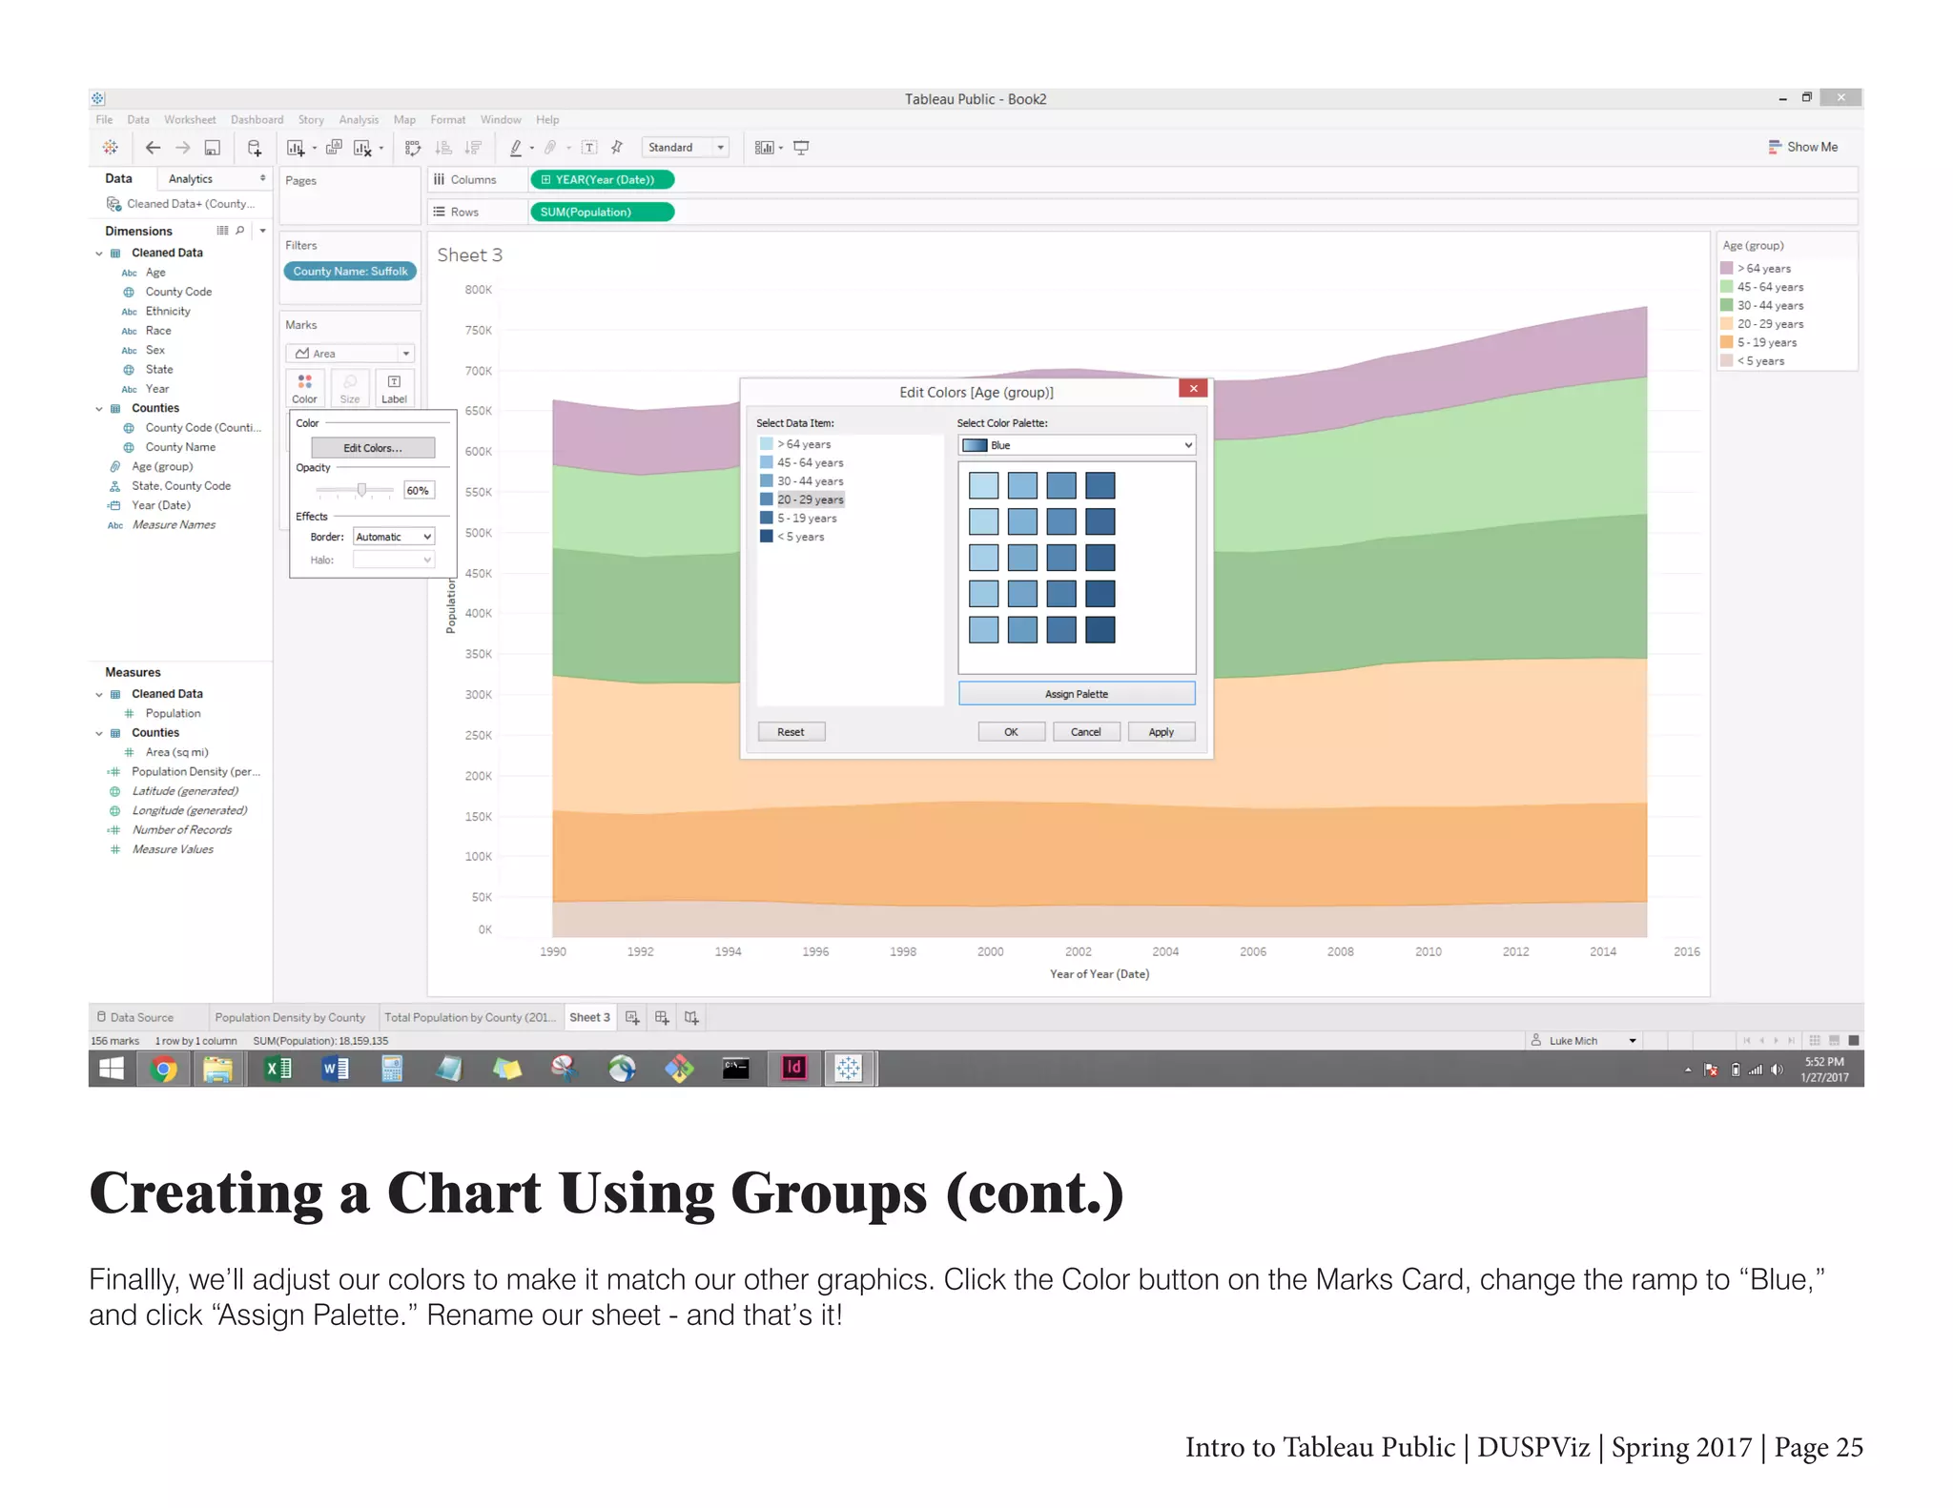Click the Edit Colors... button
Viewport: 1953px width, 1508px height.
[373, 448]
